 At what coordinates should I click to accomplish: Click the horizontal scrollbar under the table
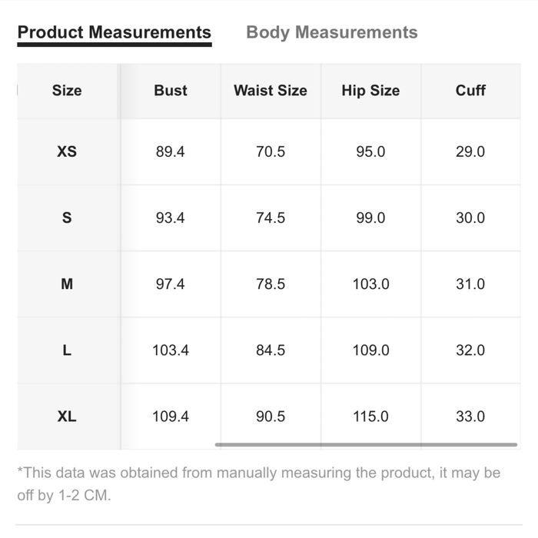click(366, 444)
